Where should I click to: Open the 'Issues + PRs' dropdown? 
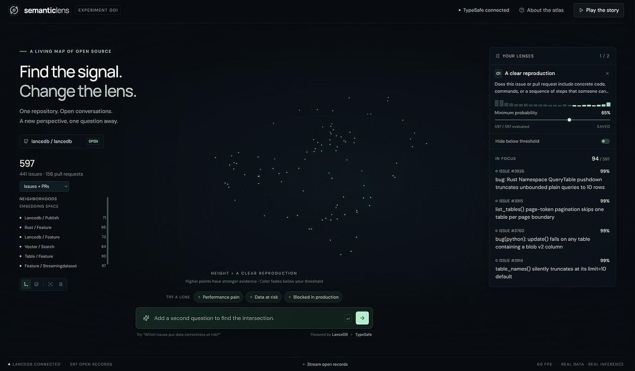point(44,186)
